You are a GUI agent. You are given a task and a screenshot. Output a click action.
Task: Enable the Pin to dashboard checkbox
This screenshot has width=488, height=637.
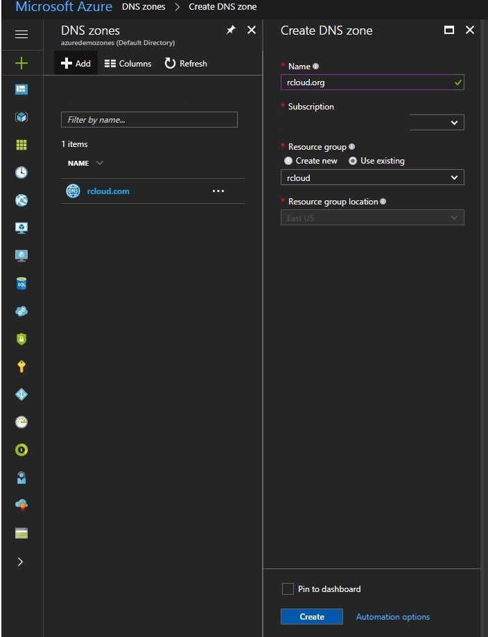(288, 588)
